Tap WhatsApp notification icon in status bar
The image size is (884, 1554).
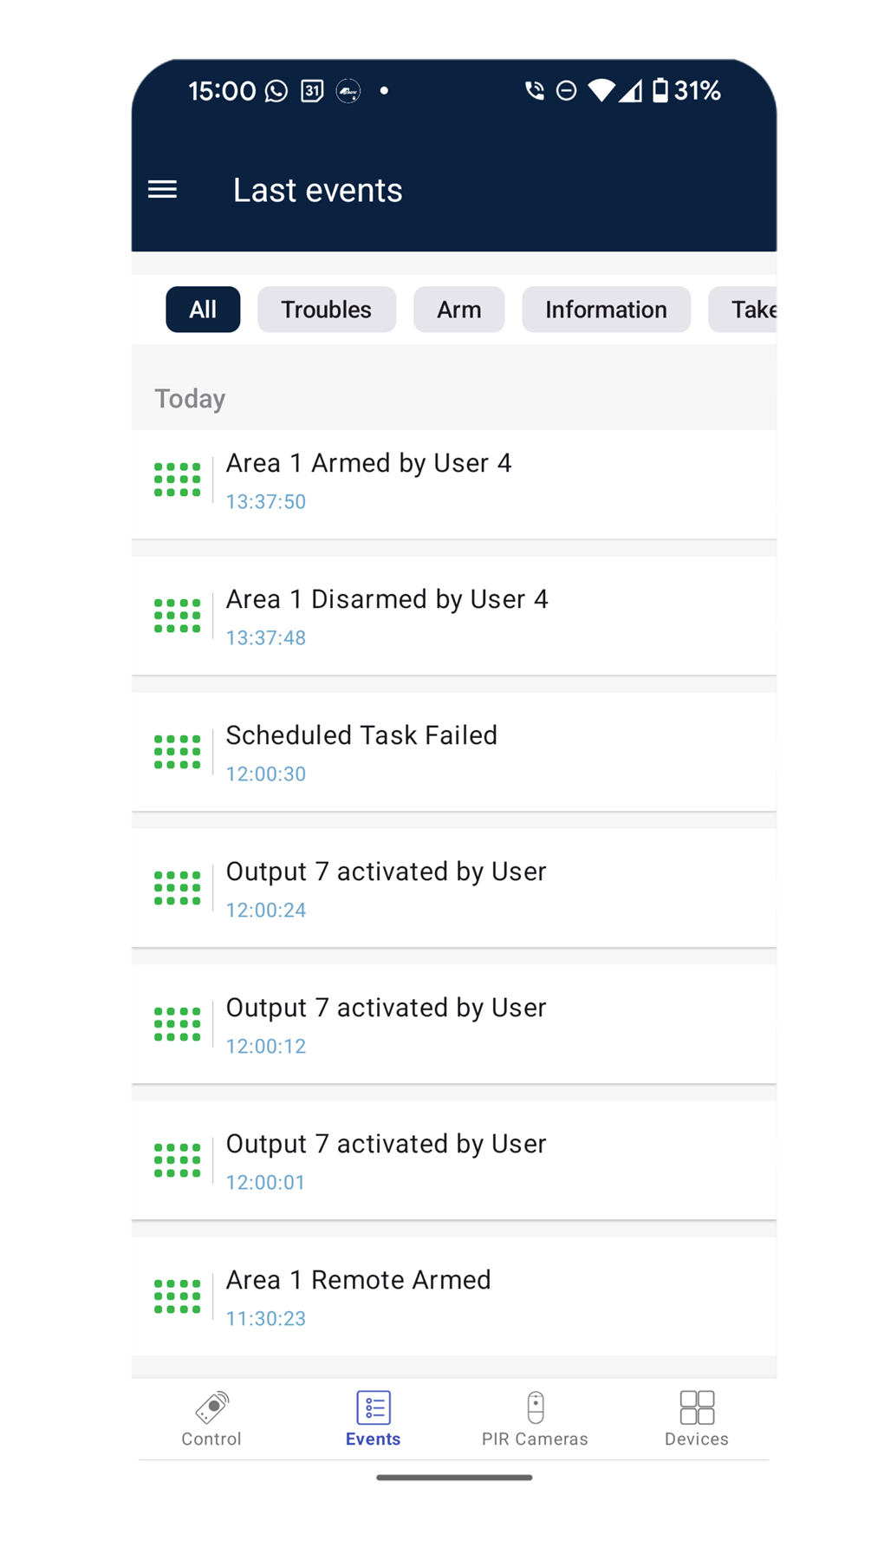(276, 91)
